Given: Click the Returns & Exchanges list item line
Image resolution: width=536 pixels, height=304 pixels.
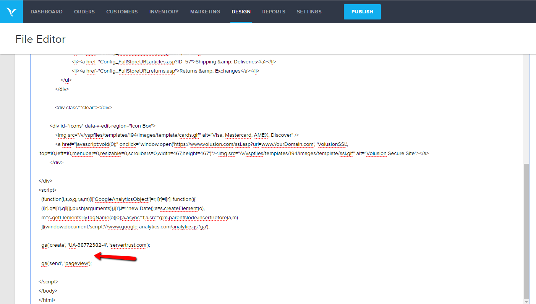Looking at the screenshot, I should [x=165, y=71].
